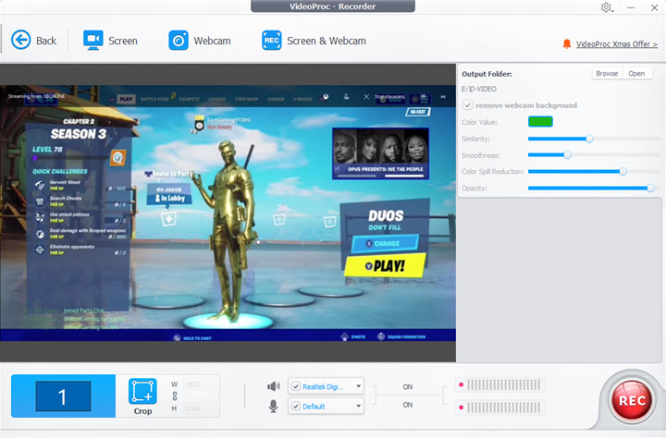Open the output folder
666x438 pixels.
(636, 73)
